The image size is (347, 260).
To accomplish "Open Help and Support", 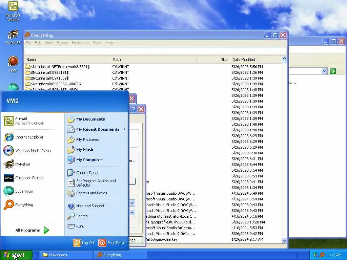I will (x=97, y=206).
